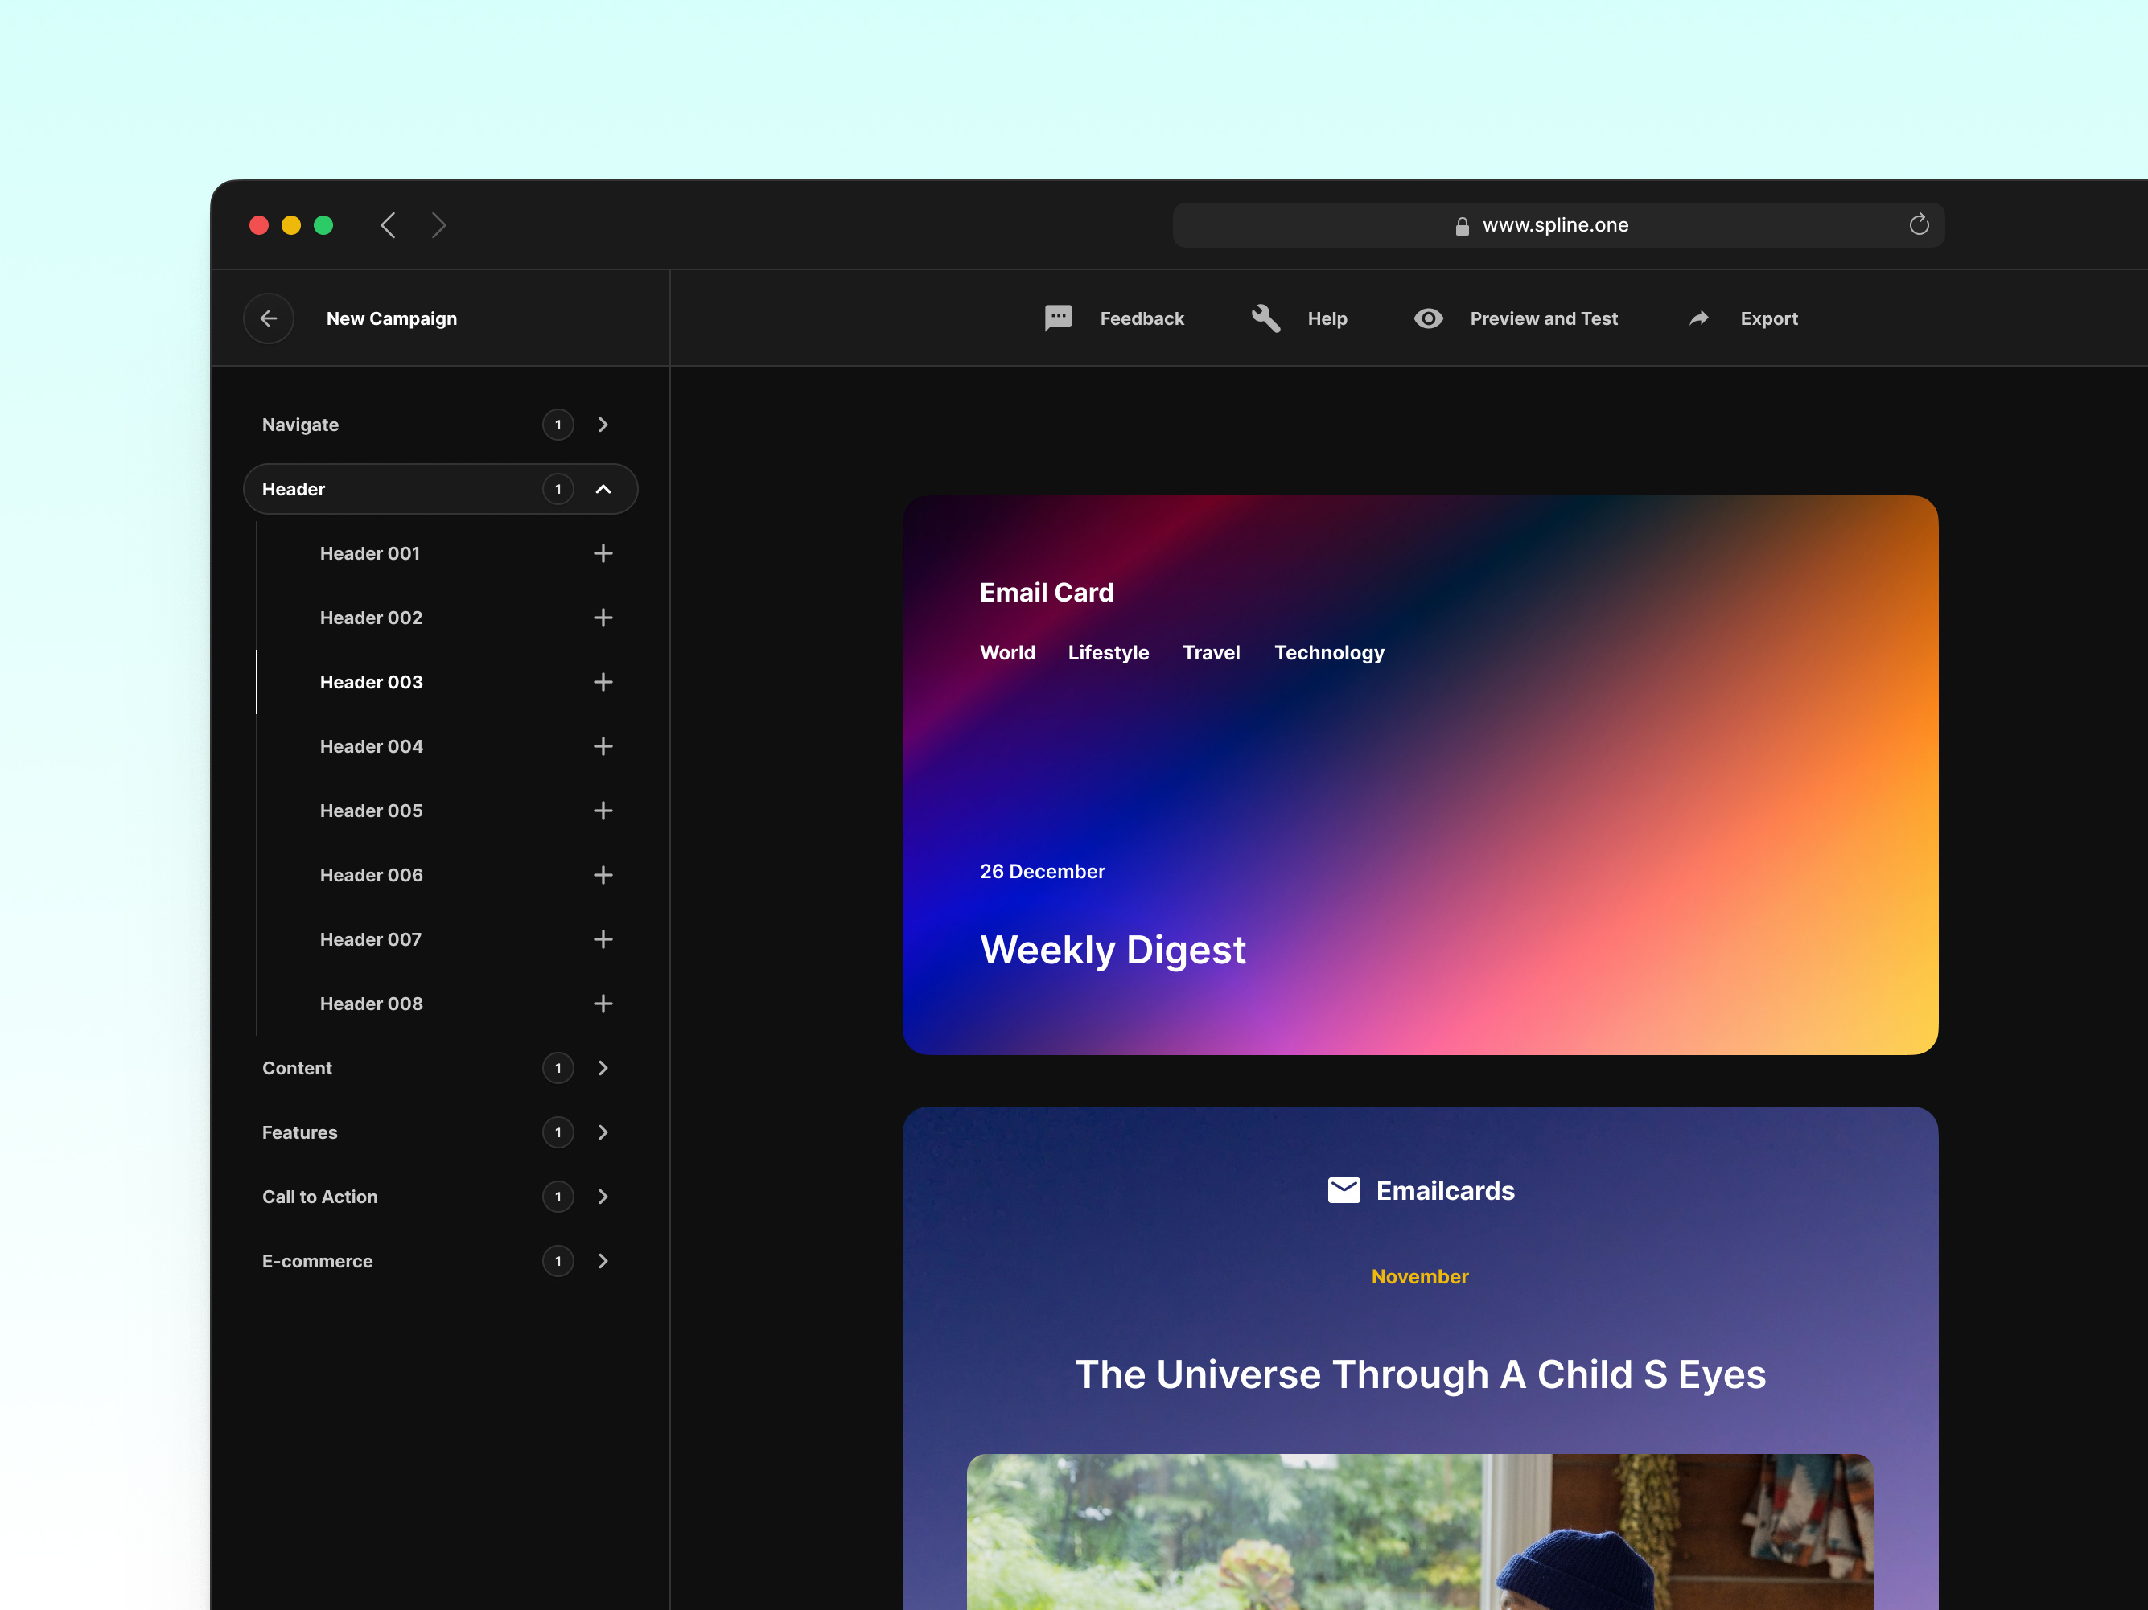Viewport: 2148px width, 1610px height.
Task: Click the Feedback speech bubble icon
Action: click(1057, 318)
